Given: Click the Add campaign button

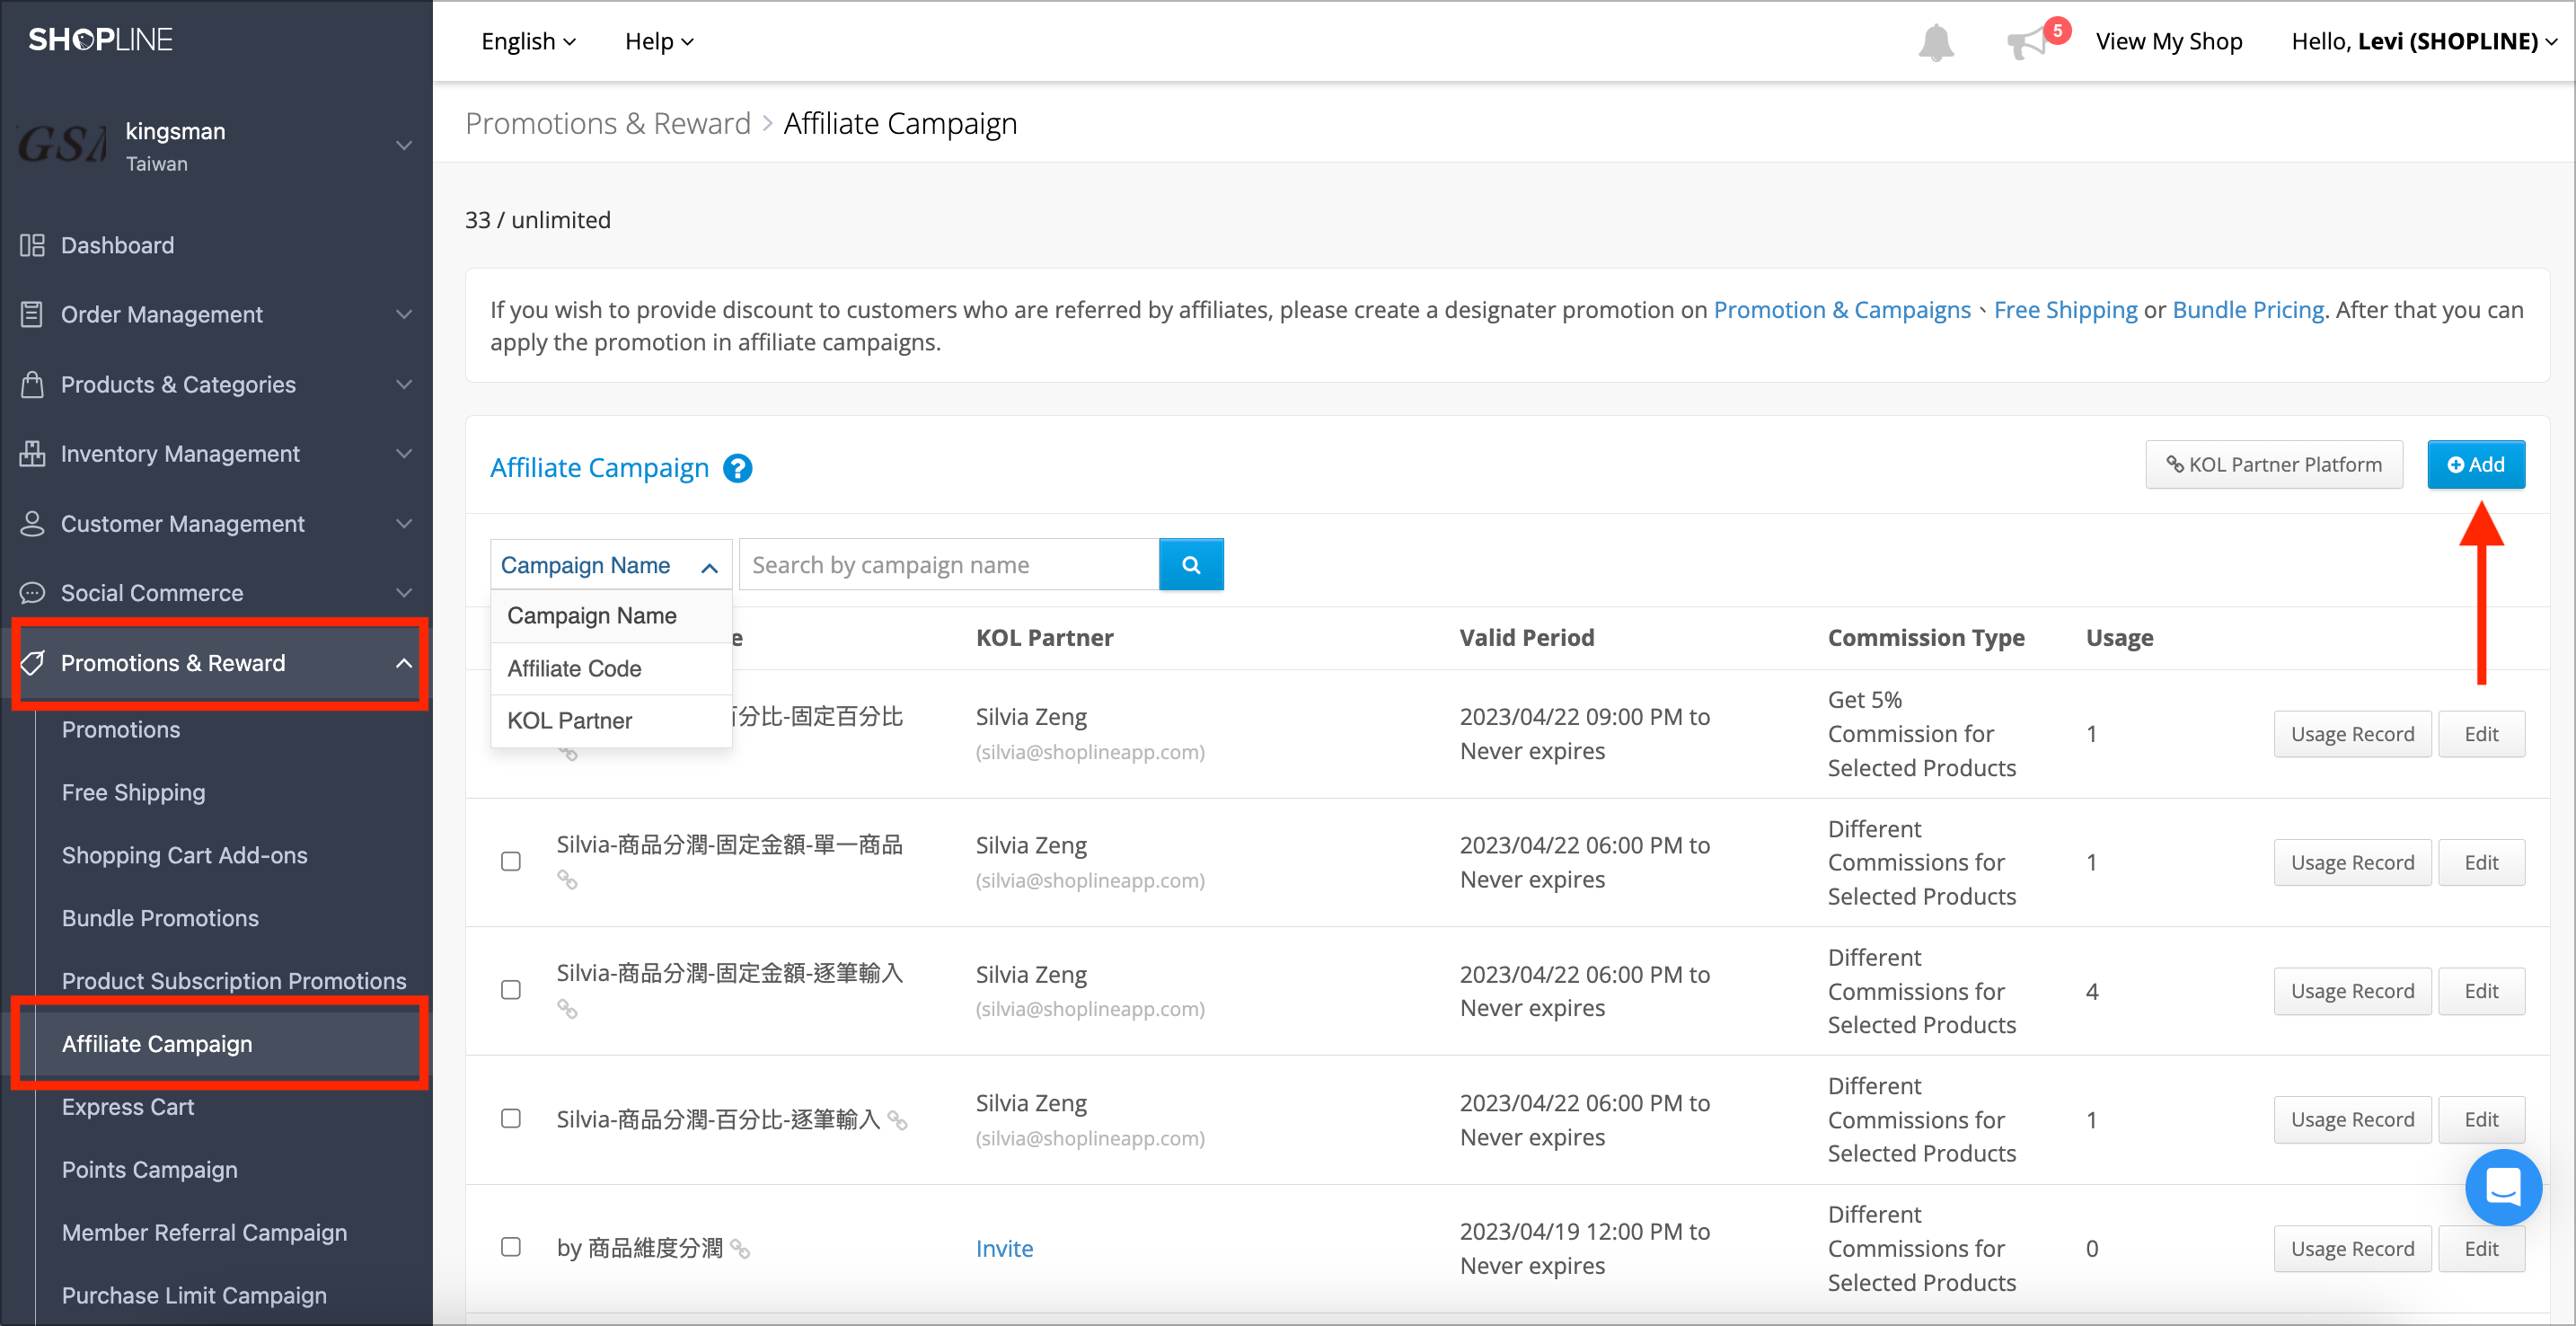Looking at the screenshot, I should click(x=2475, y=464).
